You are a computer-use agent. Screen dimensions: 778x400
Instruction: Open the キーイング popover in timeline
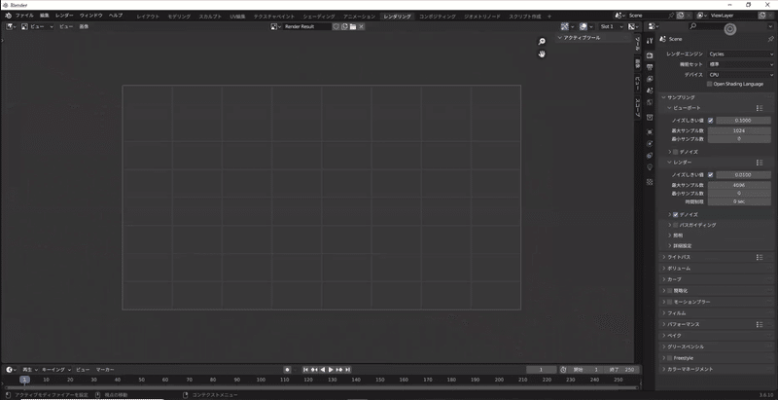[56, 370]
